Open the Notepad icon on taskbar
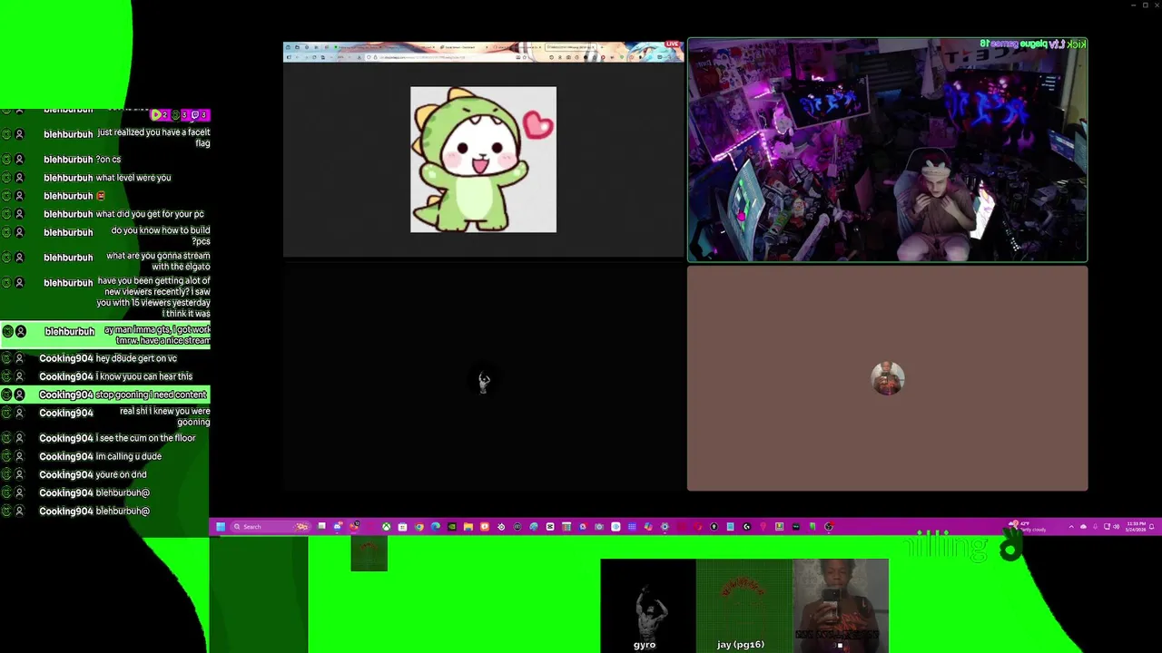The width and height of the screenshot is (1162, 653). (731, 526)
